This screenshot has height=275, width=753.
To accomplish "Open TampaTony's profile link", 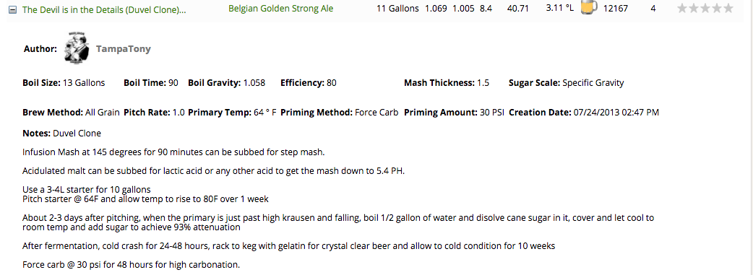I will 124,49.
